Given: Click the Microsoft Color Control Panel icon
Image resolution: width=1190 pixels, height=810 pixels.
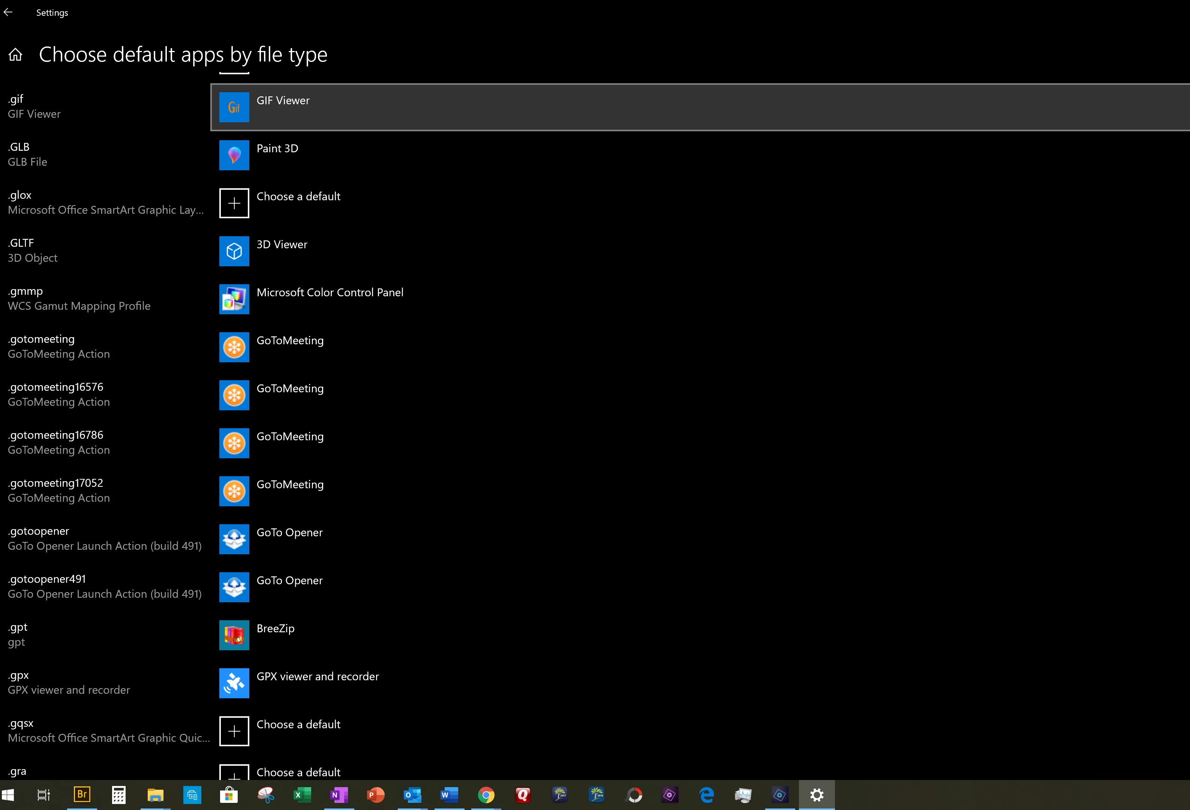Looking at the screenshot, I should tap(234, 299).
